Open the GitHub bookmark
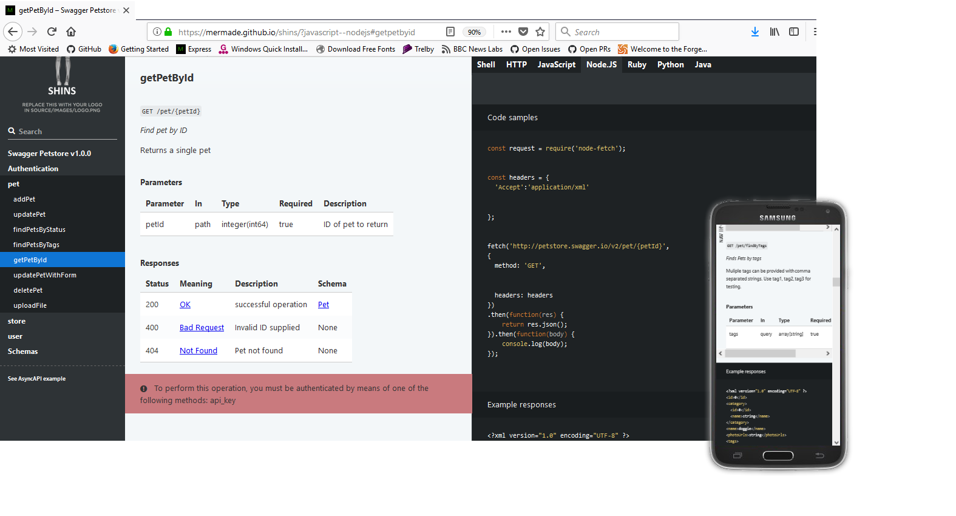Screen dimensions: 956x516 84,49
